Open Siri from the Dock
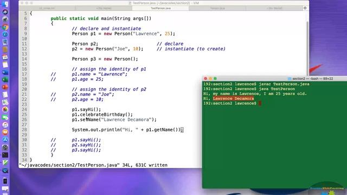This screenshot has width=347, height=195. pyautogui.click(x=5, y=12)
